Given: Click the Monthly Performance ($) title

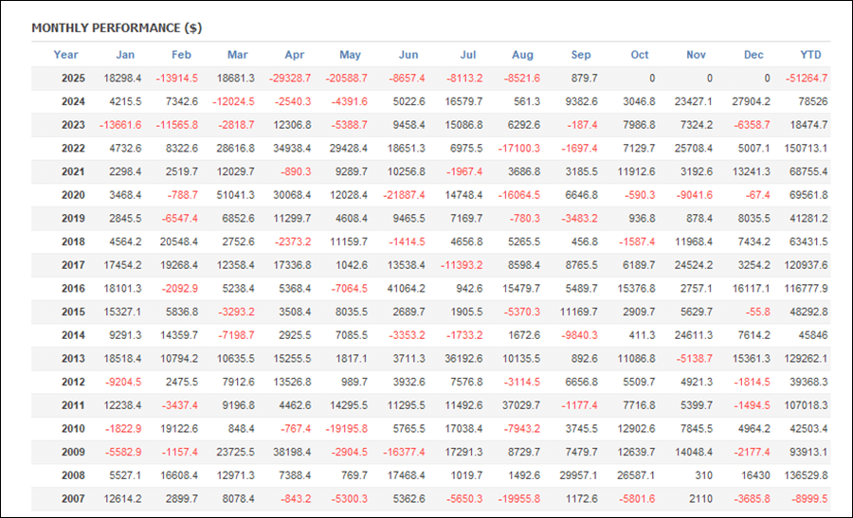Looking at the screenshot, I should coord(117,28).
